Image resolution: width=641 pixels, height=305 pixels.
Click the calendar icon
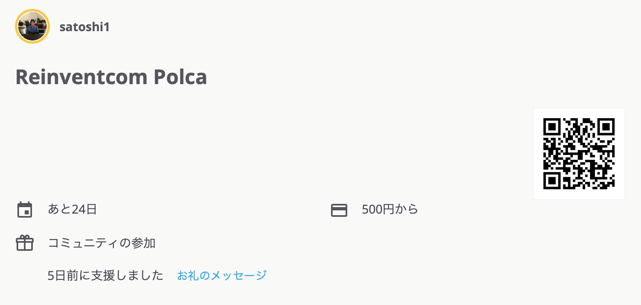25,210
